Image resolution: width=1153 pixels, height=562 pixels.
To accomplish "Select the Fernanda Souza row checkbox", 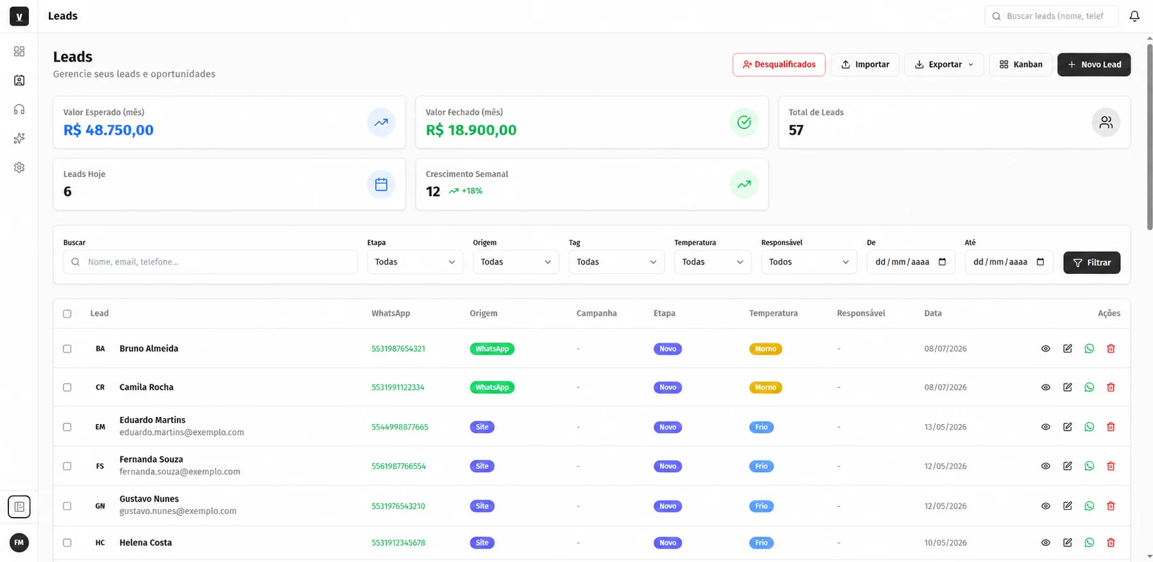I will tap(67, 466).
